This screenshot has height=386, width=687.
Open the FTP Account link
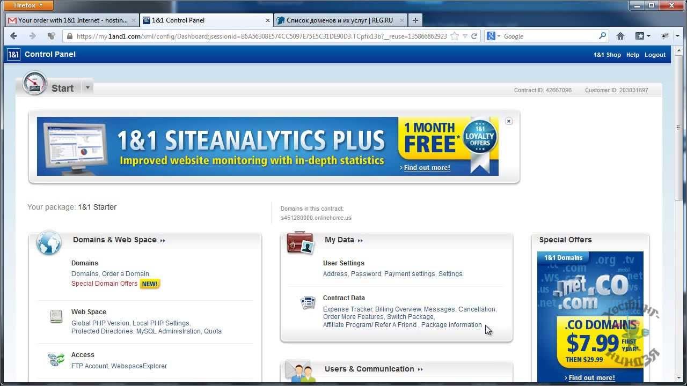click(x=90, y=366)
